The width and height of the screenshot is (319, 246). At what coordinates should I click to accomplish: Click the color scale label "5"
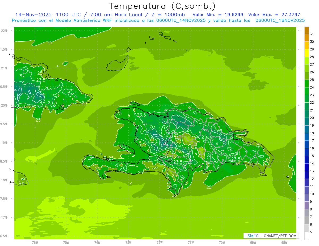click(311, 232)
